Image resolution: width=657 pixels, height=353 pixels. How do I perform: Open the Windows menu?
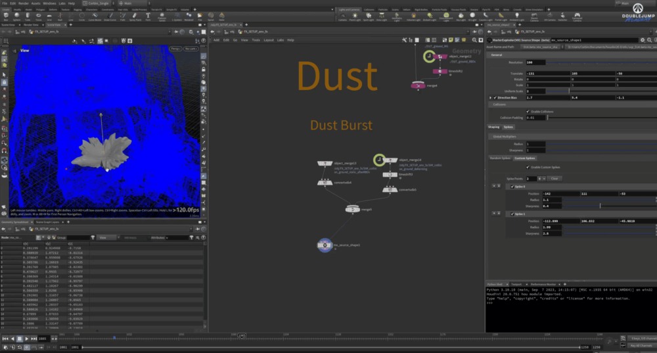tap(49, 3)
